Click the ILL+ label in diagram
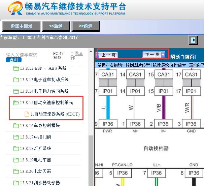This screenshot has height=186, width=204. 156,165
